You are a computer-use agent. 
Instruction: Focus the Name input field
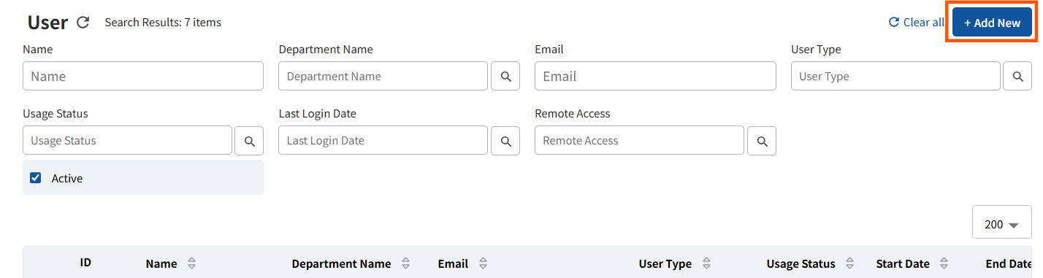pos(143,76)
